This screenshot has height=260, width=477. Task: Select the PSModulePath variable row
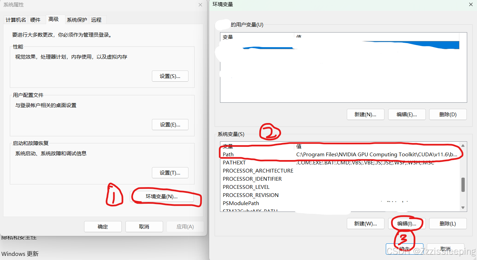point(340,203)
